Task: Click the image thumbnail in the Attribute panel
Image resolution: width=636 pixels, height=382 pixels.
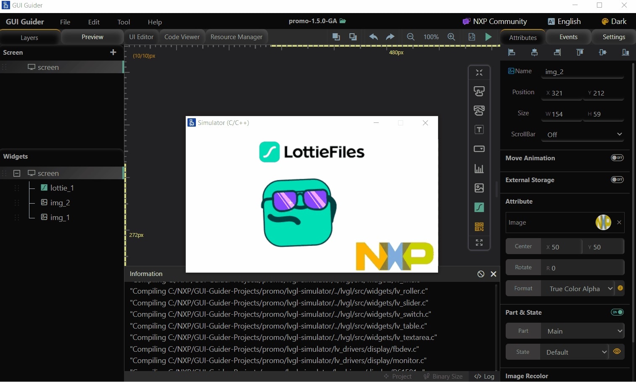Action: (x=604, y=222)
